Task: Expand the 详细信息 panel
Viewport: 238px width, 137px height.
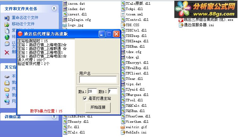Action: 54,117
